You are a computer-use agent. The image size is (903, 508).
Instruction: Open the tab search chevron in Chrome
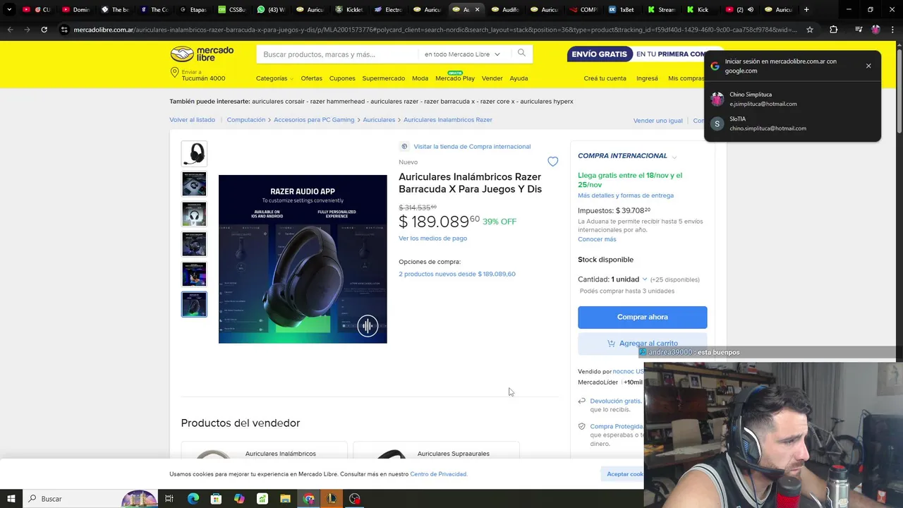click(x=9, y=10)
